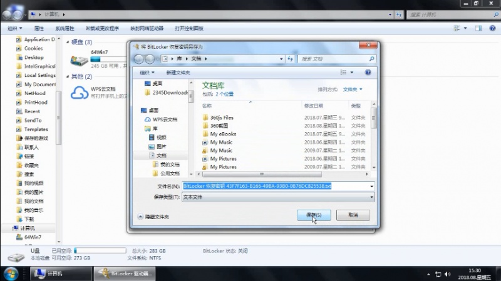Click the refresh icon in dialog address bar
This screenshot has height=281, width=501.
(290, 59)
